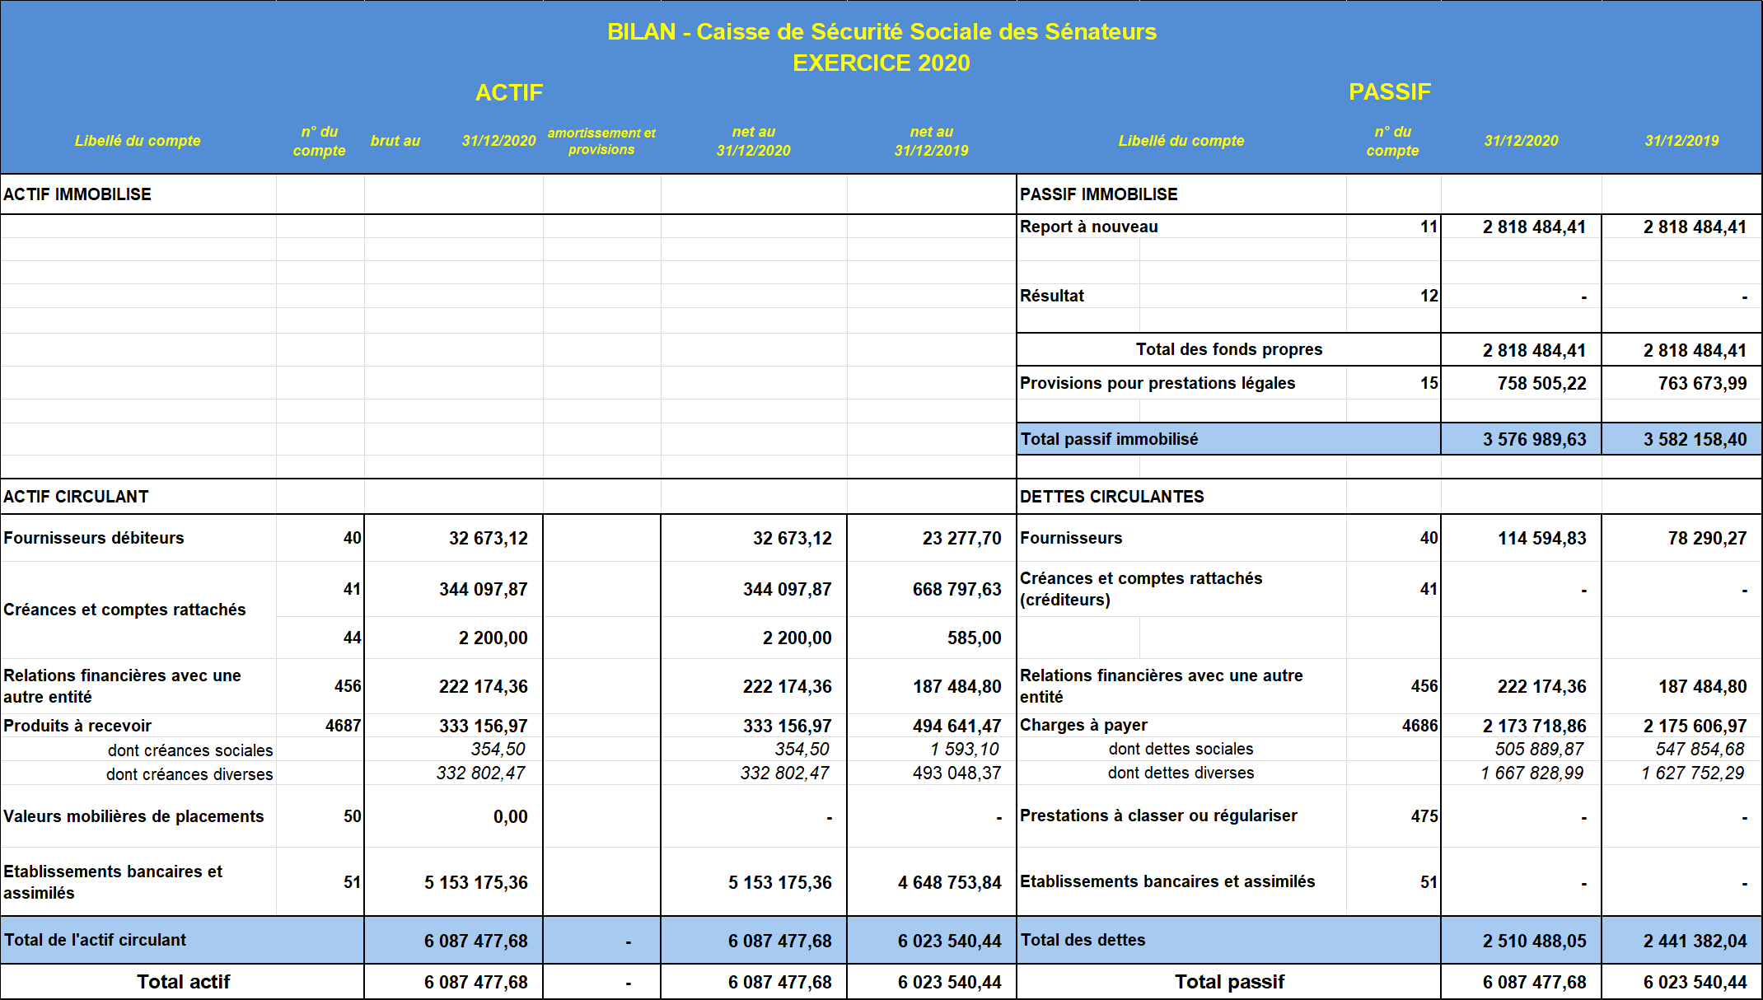Select Total de l'actif circulant row

click(x=95, y=940)
